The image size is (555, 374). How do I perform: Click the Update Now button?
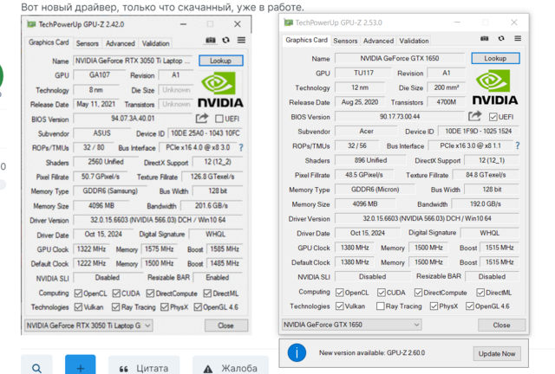coord(496,353)
